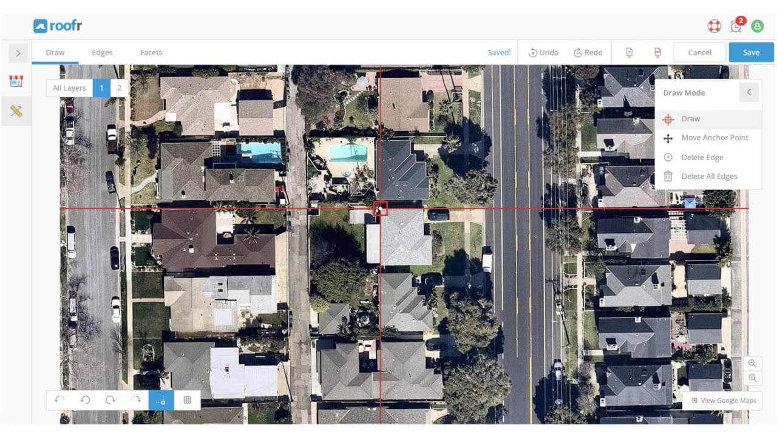Viewport: 777px width, 437px height.
Task: Choose Move Anchor Point mode
Action: click(708, 138)
